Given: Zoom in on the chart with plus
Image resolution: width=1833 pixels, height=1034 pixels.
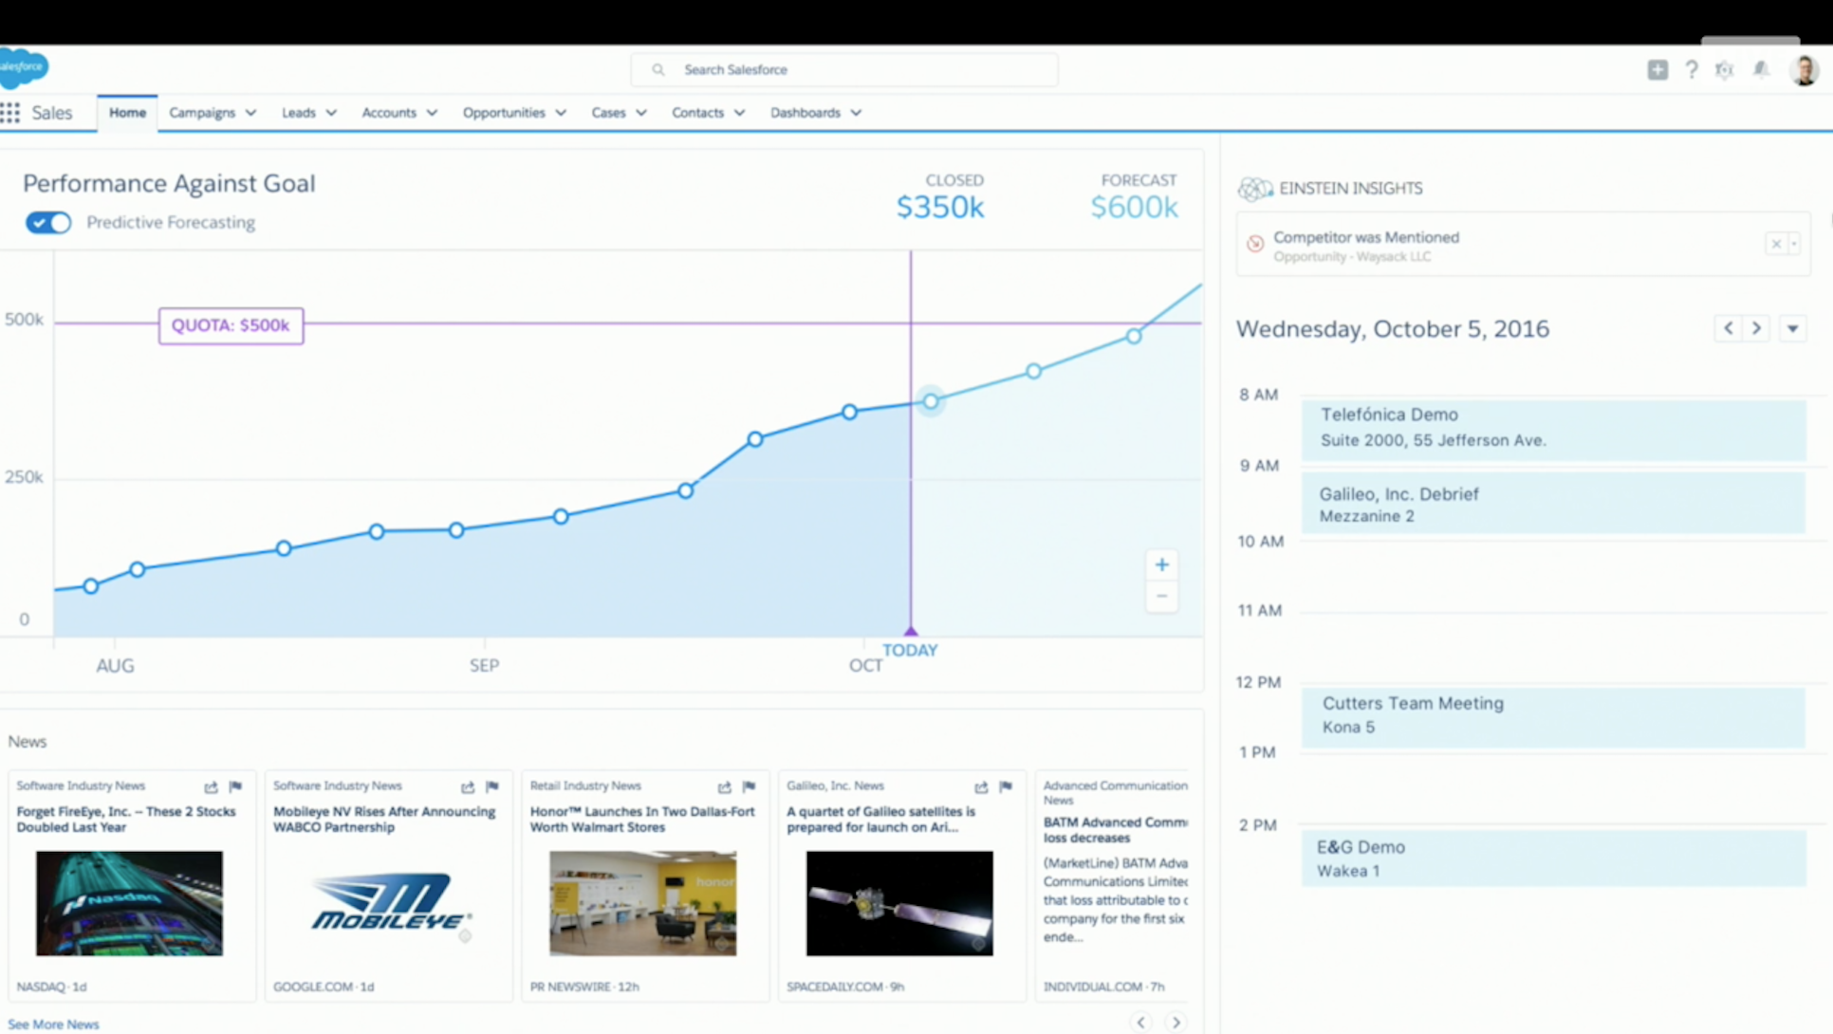Looking at the screenshot, I should 1161,564.
